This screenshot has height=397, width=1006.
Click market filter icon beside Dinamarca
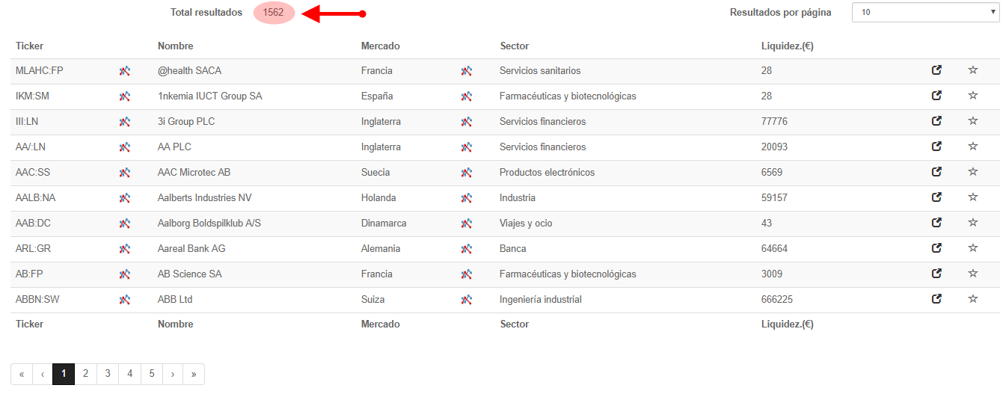click(467, 224)
